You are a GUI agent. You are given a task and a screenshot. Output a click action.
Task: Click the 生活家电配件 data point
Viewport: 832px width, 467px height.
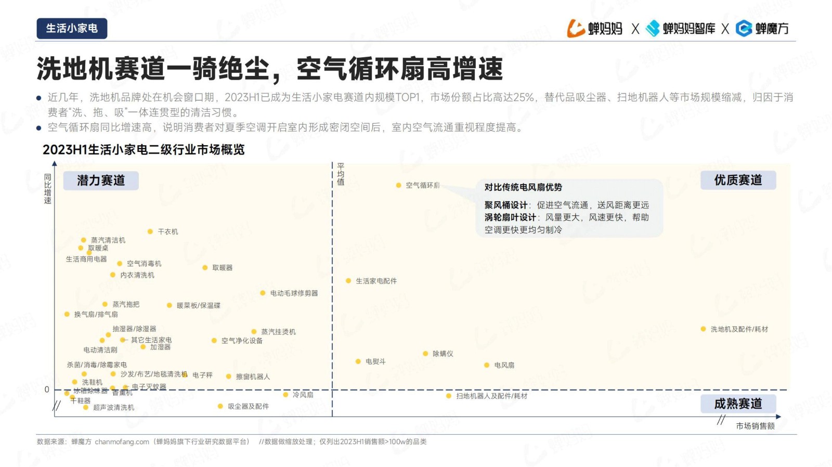tap(348, 281)
